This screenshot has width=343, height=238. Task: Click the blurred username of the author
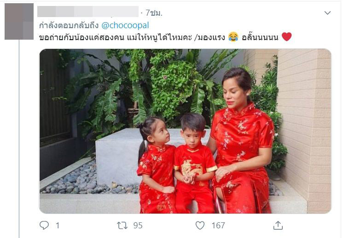(88, 12)
